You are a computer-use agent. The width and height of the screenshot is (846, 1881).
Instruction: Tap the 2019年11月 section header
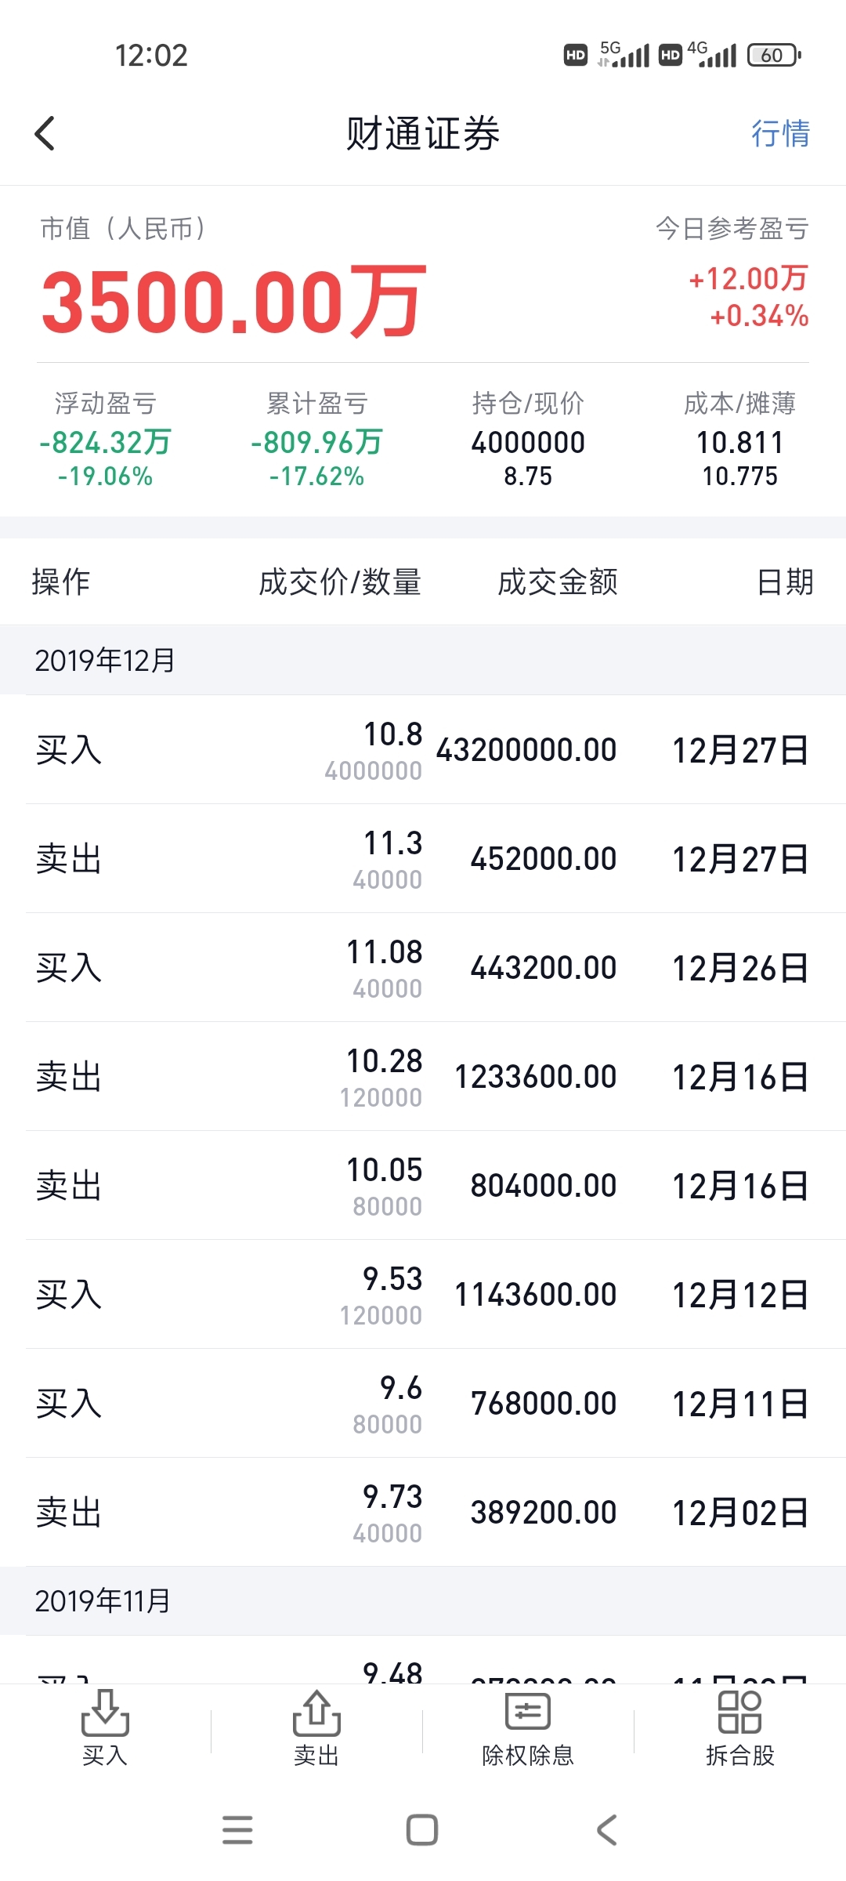[x=423, y=1600]
